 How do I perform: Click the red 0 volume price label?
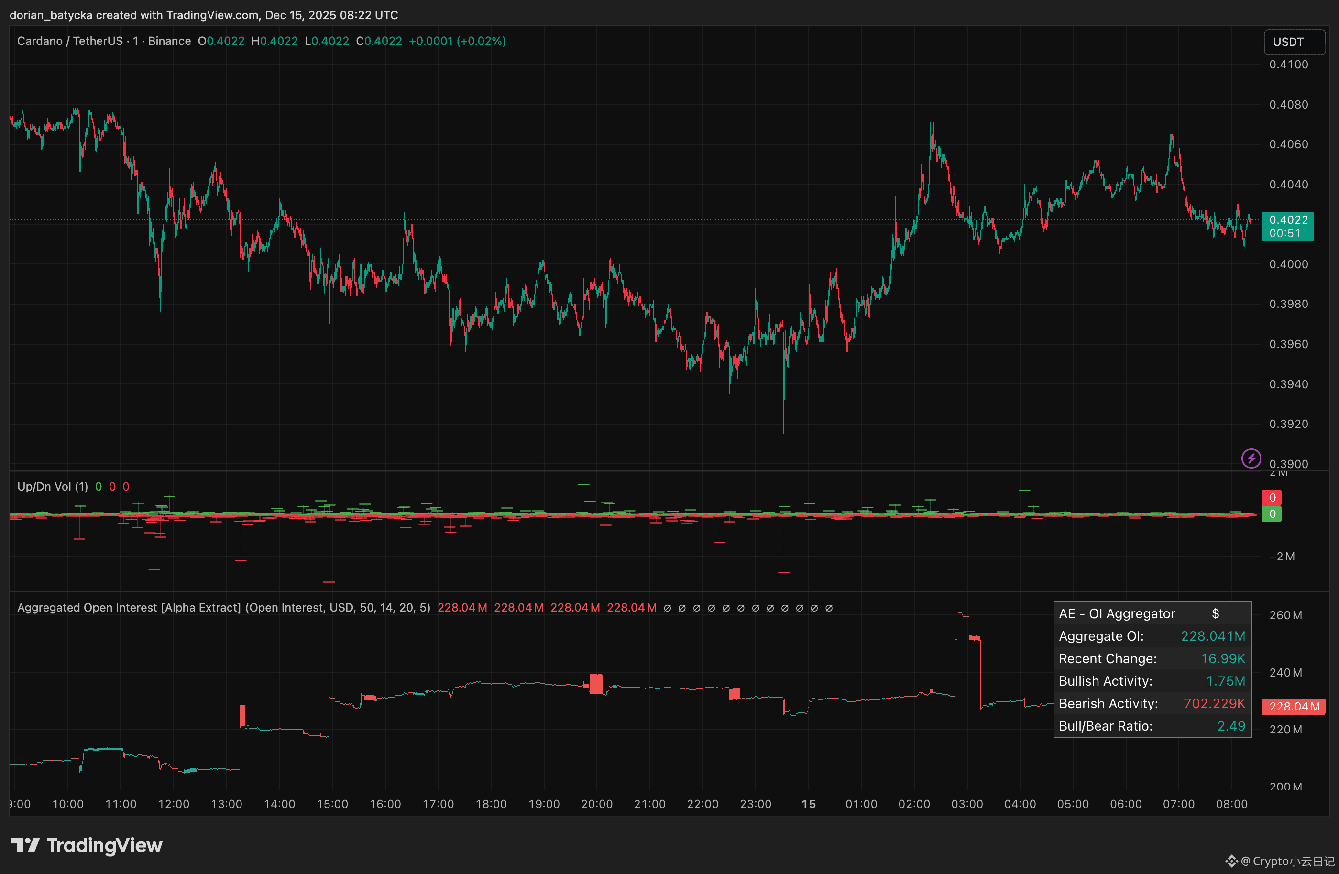point(1272,498)
